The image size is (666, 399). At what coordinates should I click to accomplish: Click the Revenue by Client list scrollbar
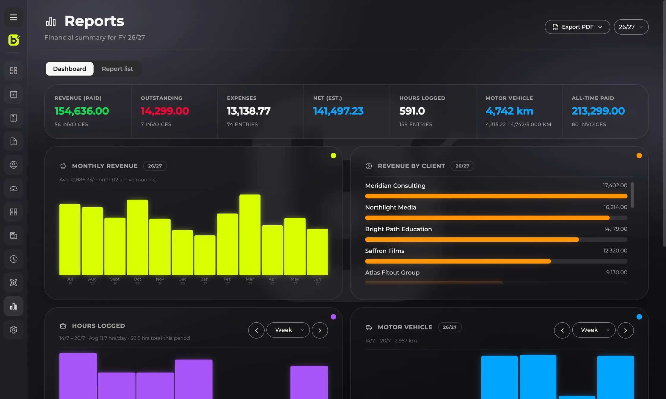click(x=632, y=195)
